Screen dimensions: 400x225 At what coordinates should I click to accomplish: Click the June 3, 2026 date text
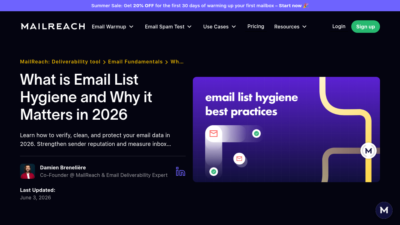point(35,198)
